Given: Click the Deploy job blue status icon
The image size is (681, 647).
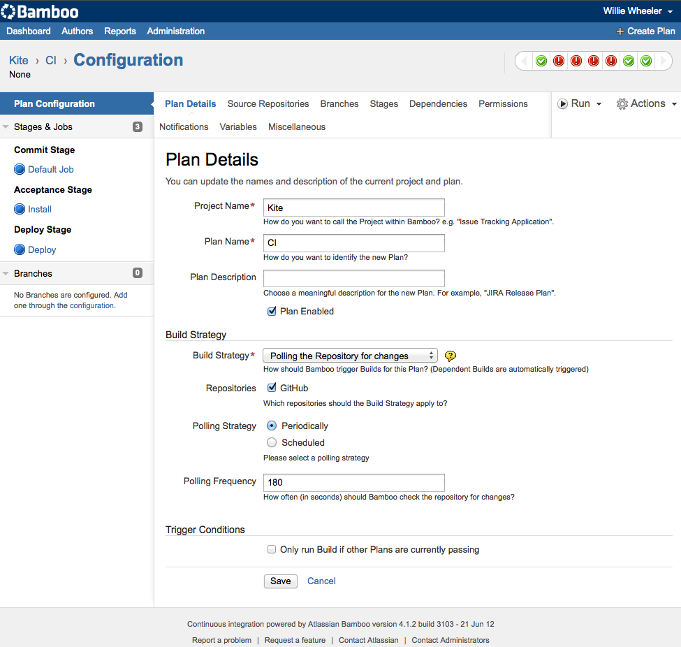Looking at the screenshot, I should [20, 249].
